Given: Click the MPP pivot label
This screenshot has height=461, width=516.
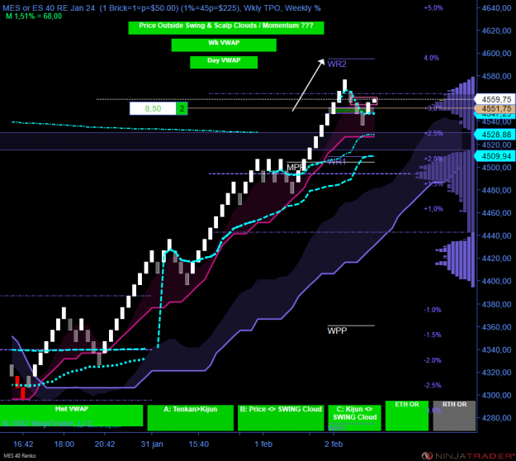Looking at the screenshot, I should 294,167.
